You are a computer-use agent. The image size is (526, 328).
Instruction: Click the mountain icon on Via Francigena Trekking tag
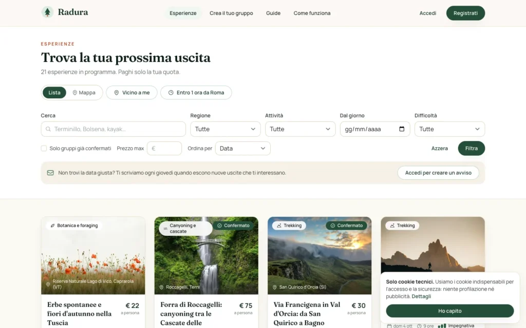tap(279, 225)
